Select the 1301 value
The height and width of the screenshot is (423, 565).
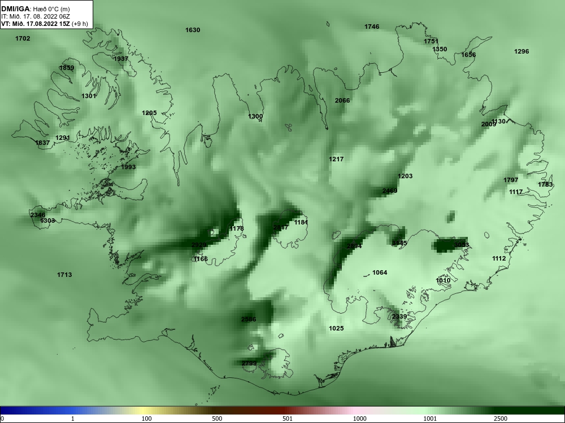pos(89,96)
